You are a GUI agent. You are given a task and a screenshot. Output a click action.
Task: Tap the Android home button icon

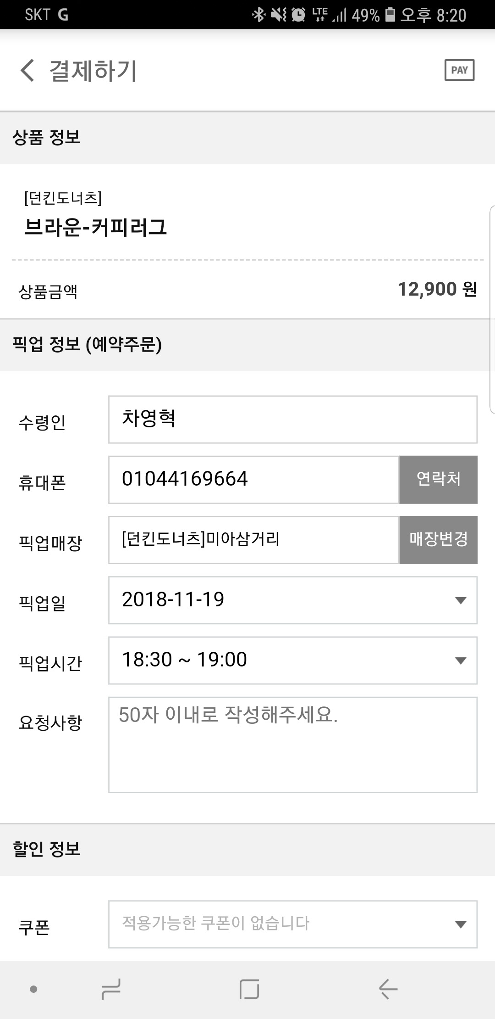pos(249,989)
